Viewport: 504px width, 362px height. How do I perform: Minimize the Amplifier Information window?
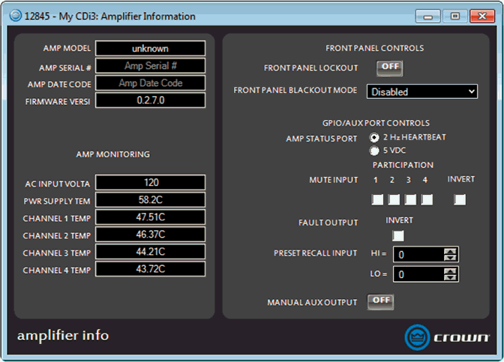tap(427, 16)
